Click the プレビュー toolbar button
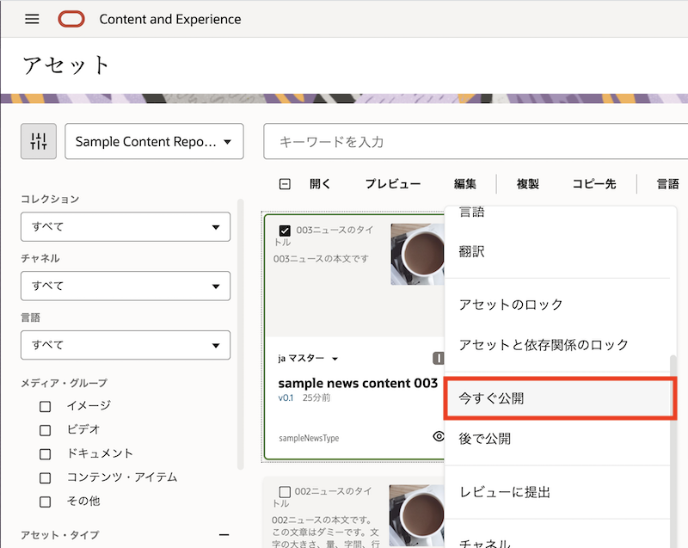Screen dimensions: 688x548 tap(392, 184)
